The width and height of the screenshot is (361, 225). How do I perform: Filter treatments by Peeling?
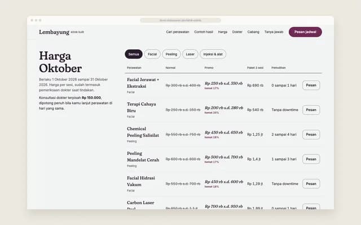171,54
